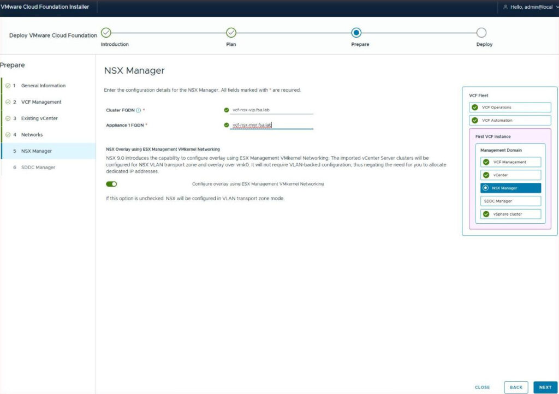
Task: Click the Deploy step label
Action: (x=485, y=45)
